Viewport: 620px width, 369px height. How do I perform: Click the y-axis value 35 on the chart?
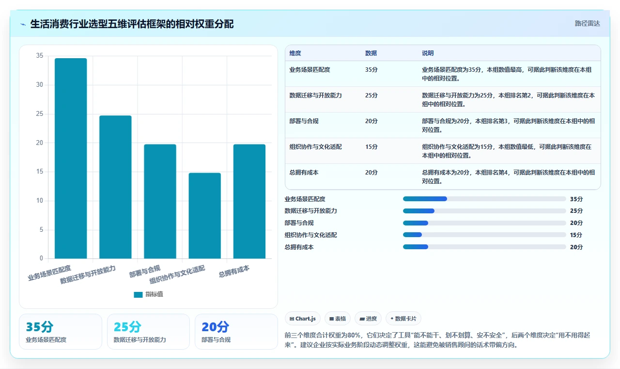pyautogui.click(x=40, y=56)
